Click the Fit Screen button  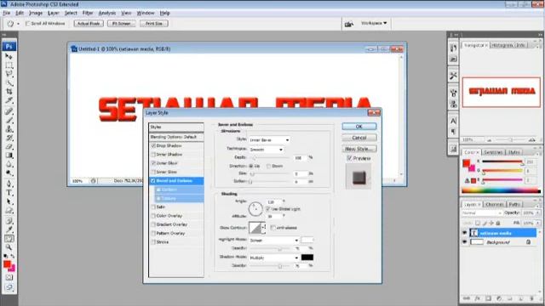click(x=121, y=24)
